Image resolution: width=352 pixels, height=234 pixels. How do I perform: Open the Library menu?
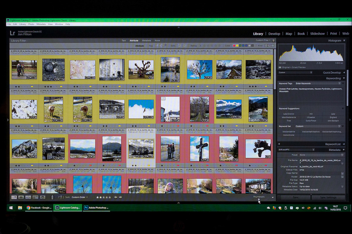(23, 24)
